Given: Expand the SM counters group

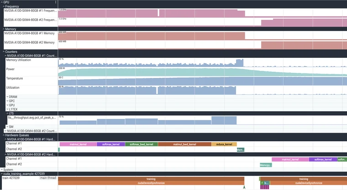Looking at the screenshot, I should tap(7, 127).
